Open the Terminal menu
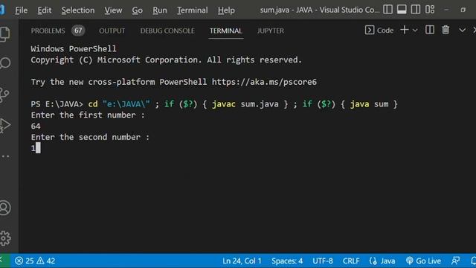This screenshot has width=476, height=268. pos(193,10)
